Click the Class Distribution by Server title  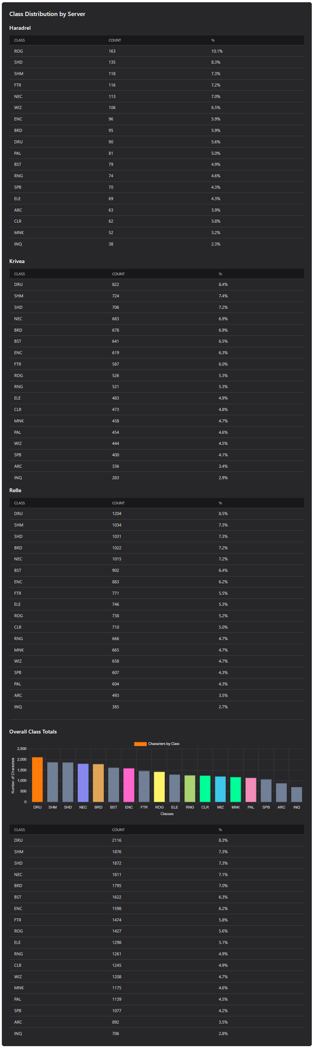coord(47,14)
